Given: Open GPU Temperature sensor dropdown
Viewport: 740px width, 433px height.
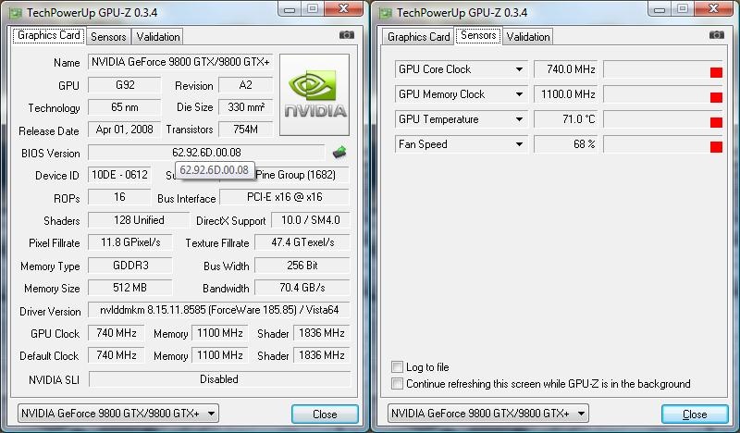Looking at the screenshot, I should click(x=519, y=119).
